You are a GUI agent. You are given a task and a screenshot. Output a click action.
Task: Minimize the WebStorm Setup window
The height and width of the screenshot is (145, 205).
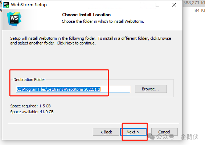coord(141,5)
